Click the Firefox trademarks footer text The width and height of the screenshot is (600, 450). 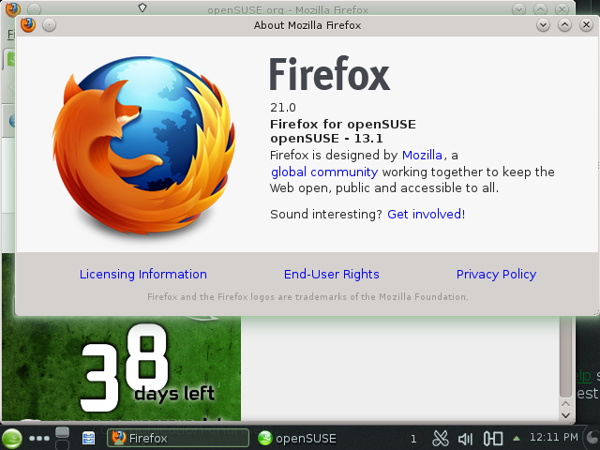pos(307,297)
